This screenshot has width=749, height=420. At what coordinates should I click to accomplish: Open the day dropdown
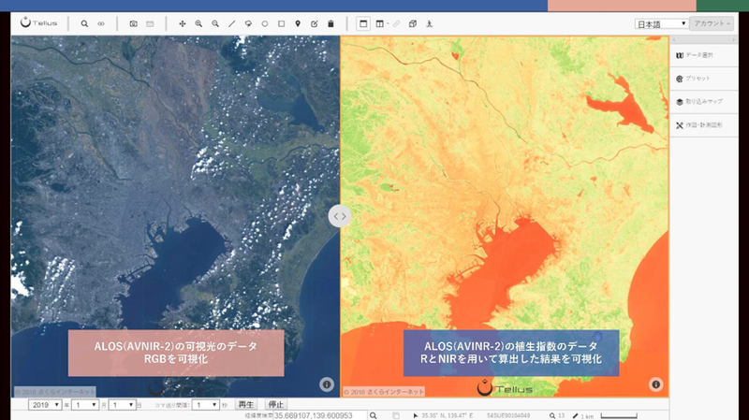(122, 405)
